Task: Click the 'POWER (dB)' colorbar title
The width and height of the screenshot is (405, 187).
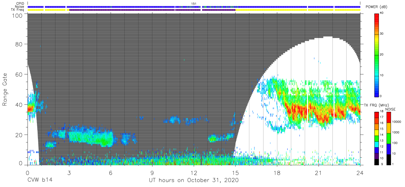Action: tap(377, 7)
